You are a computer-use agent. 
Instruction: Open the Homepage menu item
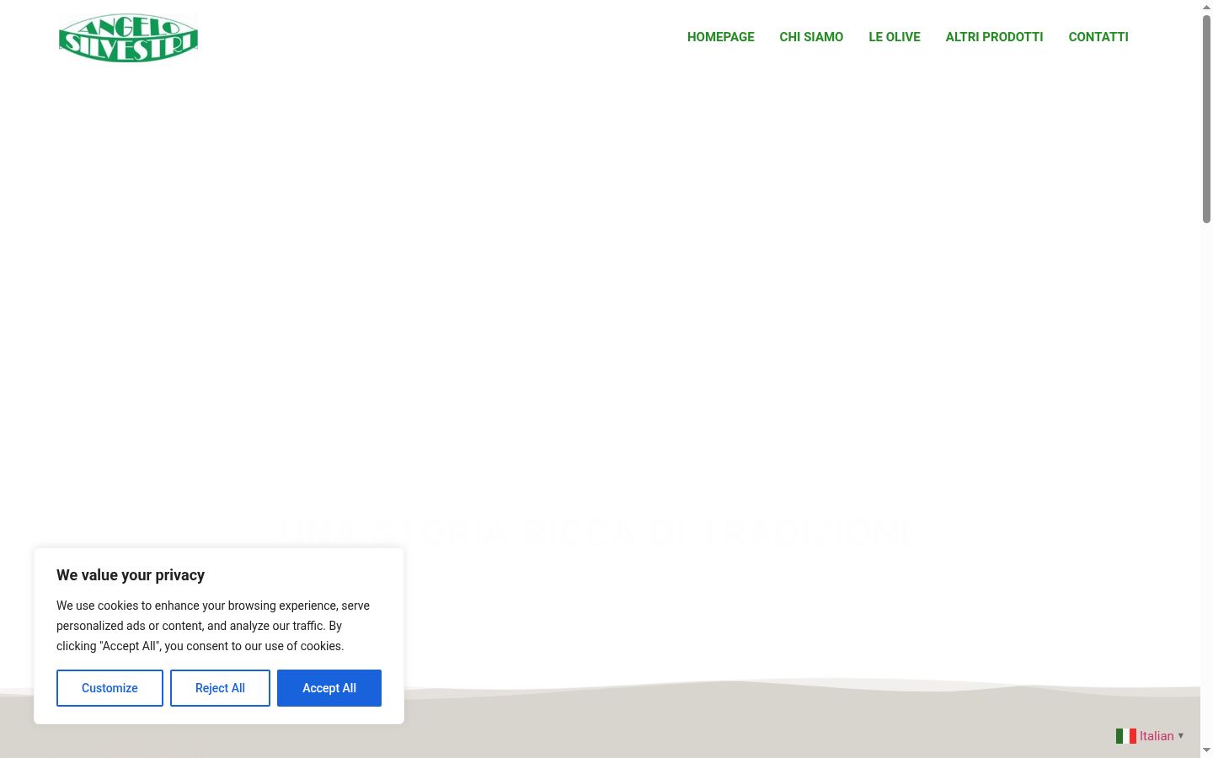pyautogui.click(x=721, y=37)
